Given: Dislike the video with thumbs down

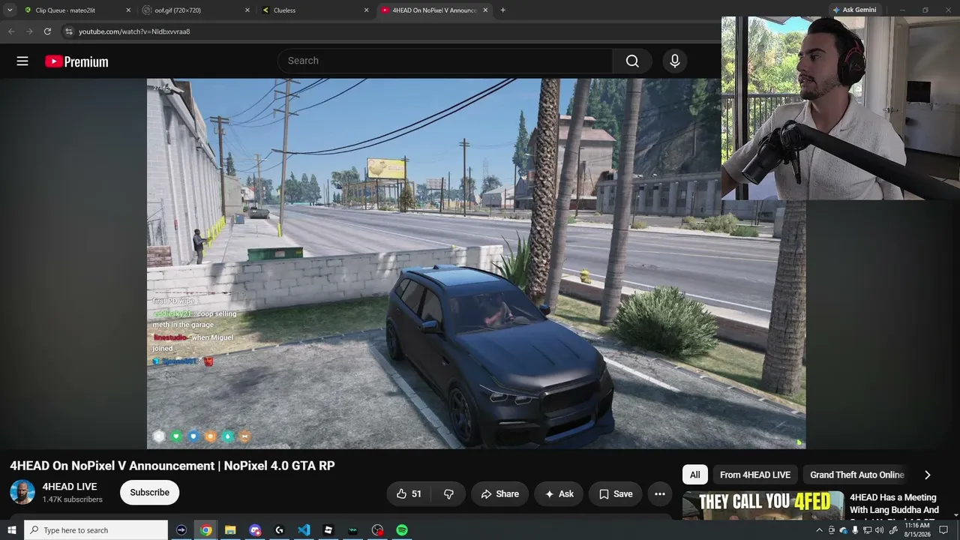Looking at the screenshot, I should (448, 493).
